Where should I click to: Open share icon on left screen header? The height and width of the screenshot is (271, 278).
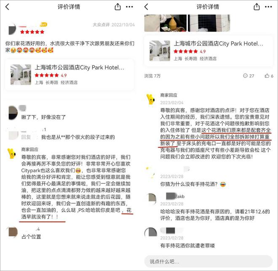[118, 7]
